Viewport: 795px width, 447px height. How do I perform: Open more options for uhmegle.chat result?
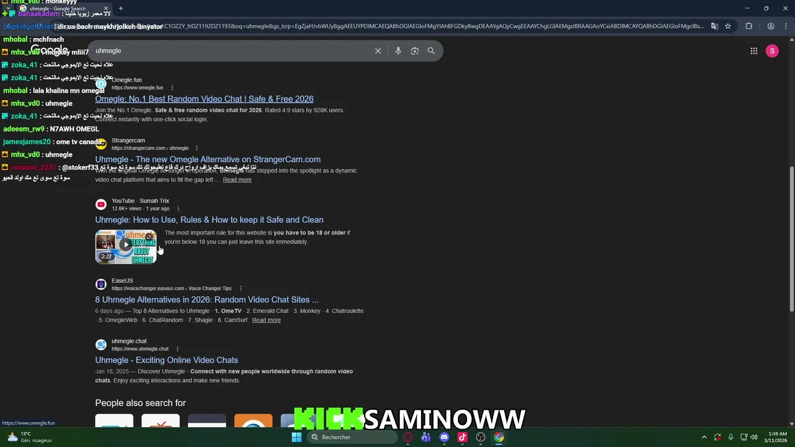click(177, 349)
